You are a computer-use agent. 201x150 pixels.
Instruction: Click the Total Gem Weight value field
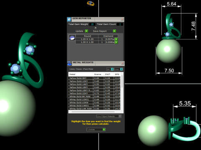click(92, 24)
